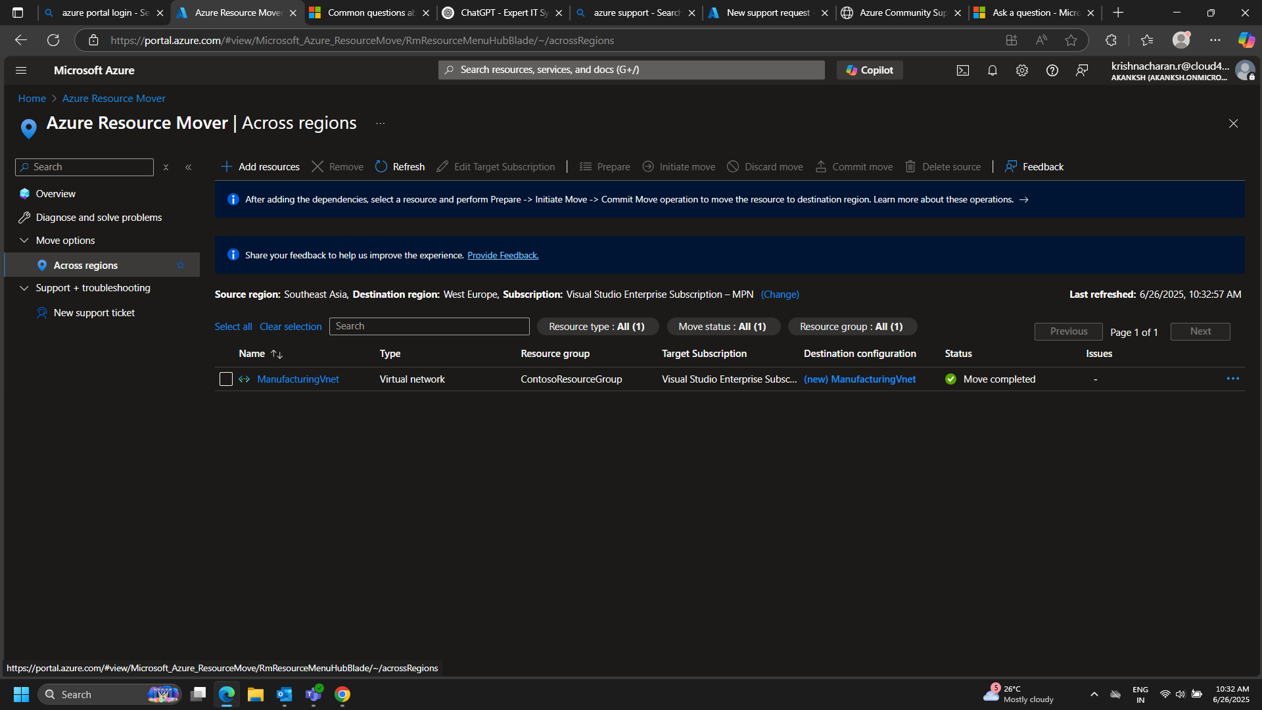Image resolution: width=1262 pixels, height=710 pixels.
Task: Open the (new) ManufacturingVnet destination link
Action: (860, 379)
